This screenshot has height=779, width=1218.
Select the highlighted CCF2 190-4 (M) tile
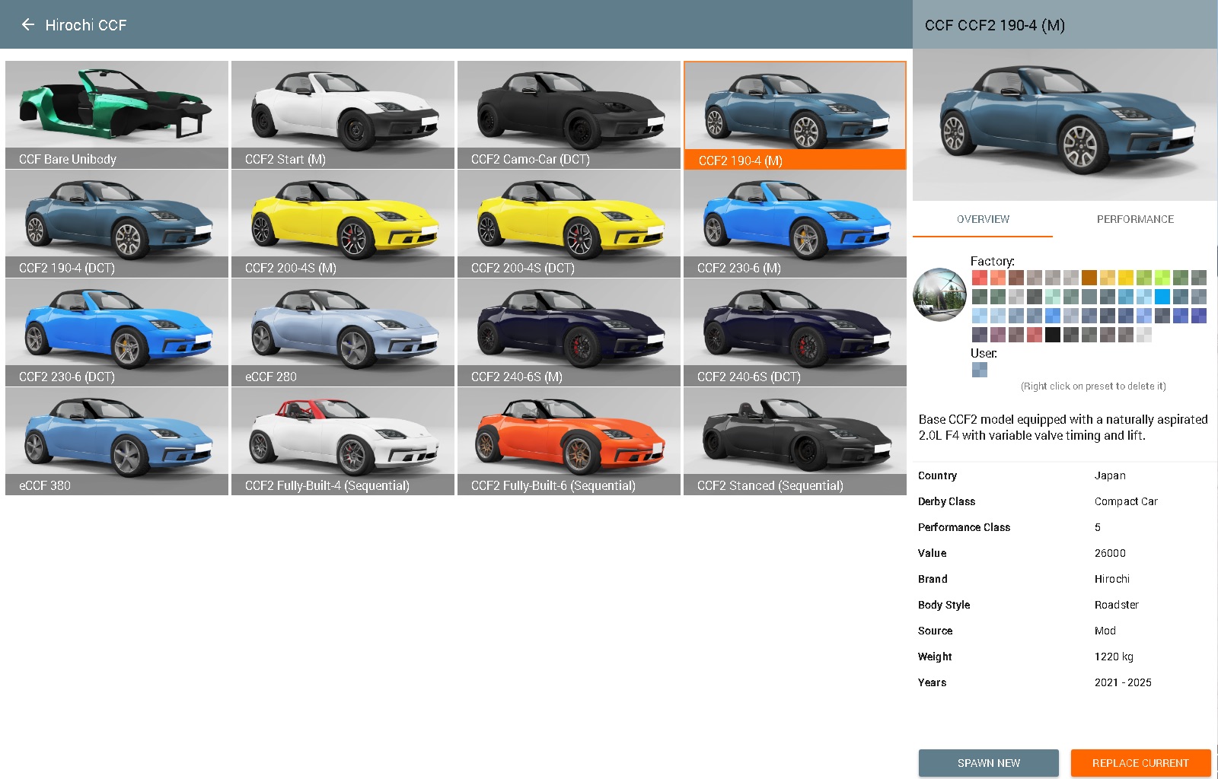click(795, 115)
